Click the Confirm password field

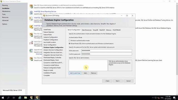point(107,54)
